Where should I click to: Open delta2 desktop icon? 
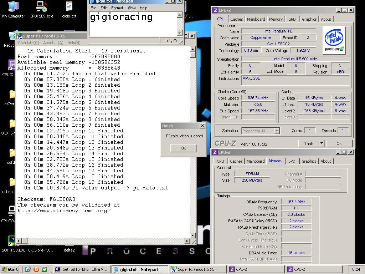point(69,250)
